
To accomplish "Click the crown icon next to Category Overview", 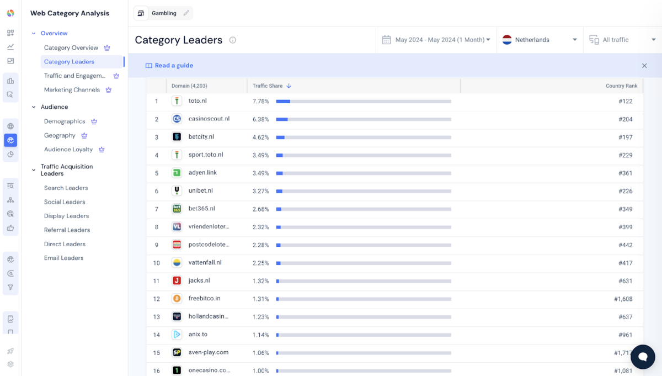I will tap(107, 47).
